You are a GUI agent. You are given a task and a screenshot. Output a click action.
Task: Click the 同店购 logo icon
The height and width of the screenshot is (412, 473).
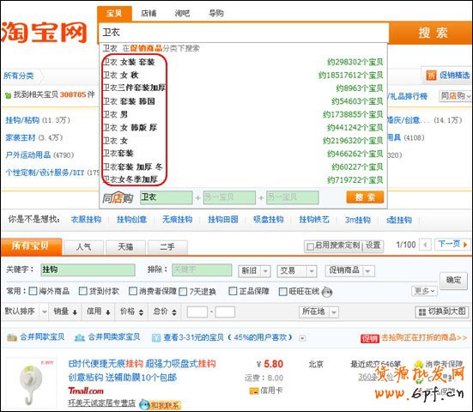pyautogui.click(x=118, y=198)
